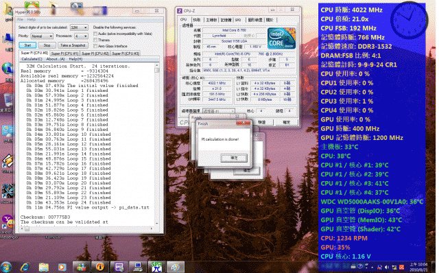Click the volume speaker tray icon
This screenshot has height=273, width=439.
coord(387,267)
